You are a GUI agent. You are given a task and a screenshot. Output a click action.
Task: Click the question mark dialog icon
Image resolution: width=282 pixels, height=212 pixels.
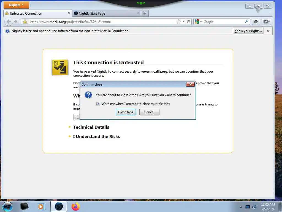point(88,95)
